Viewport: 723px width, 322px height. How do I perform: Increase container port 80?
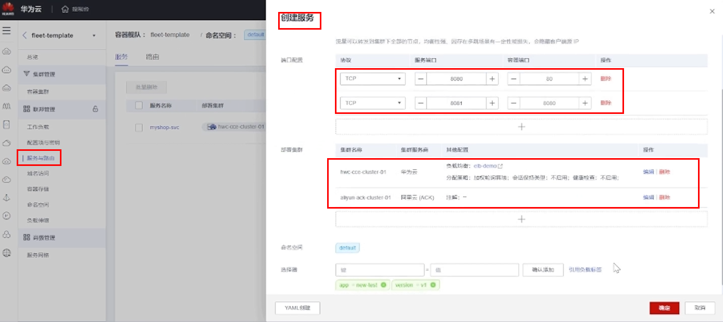click(585, 79)
